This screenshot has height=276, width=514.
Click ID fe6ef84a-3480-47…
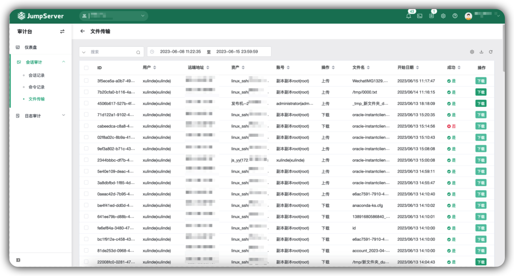click(115, 228)
